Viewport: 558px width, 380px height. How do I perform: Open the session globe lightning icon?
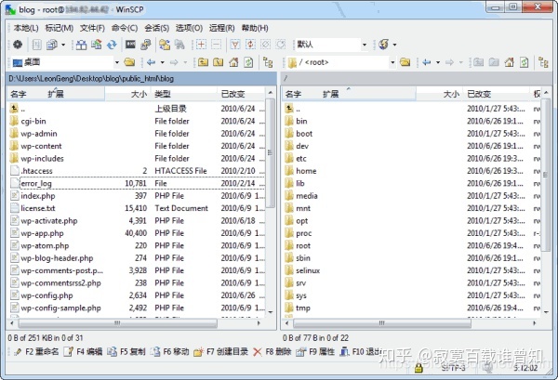[383, 45]
